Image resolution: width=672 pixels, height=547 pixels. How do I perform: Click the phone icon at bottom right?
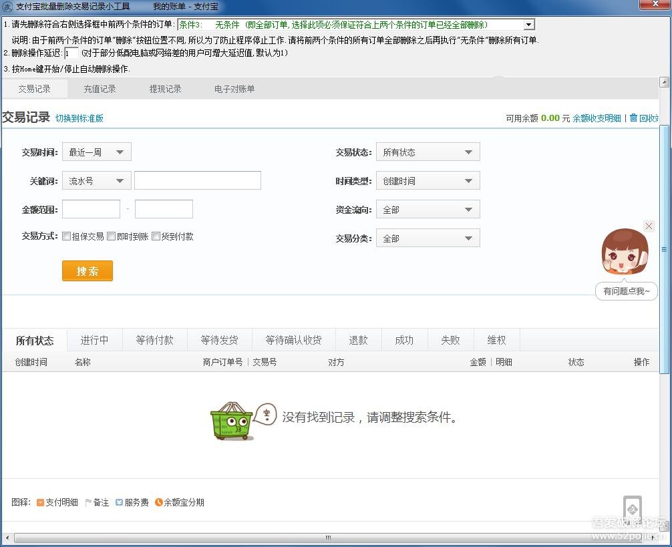632,508
